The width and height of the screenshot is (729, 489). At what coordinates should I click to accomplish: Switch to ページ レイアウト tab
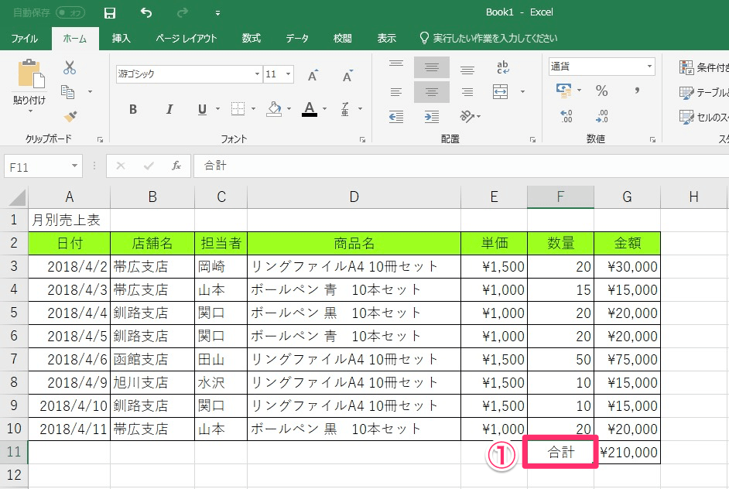(x=187, y=39)
